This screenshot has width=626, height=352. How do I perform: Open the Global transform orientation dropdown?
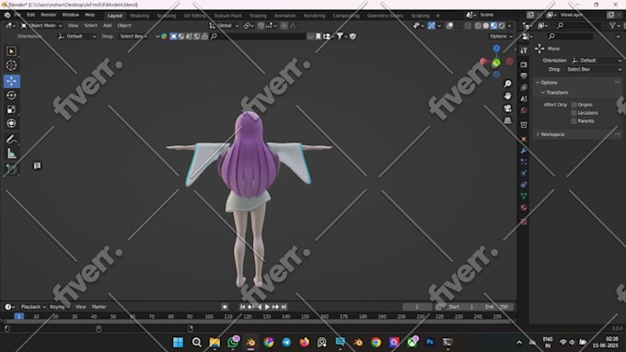point(224,26)
